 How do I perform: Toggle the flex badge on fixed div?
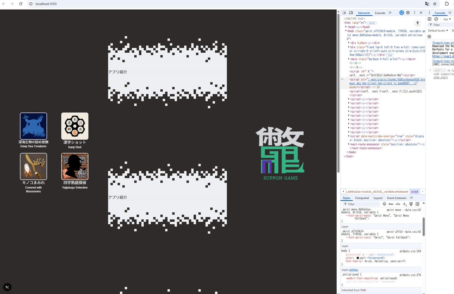pos(390,55)
